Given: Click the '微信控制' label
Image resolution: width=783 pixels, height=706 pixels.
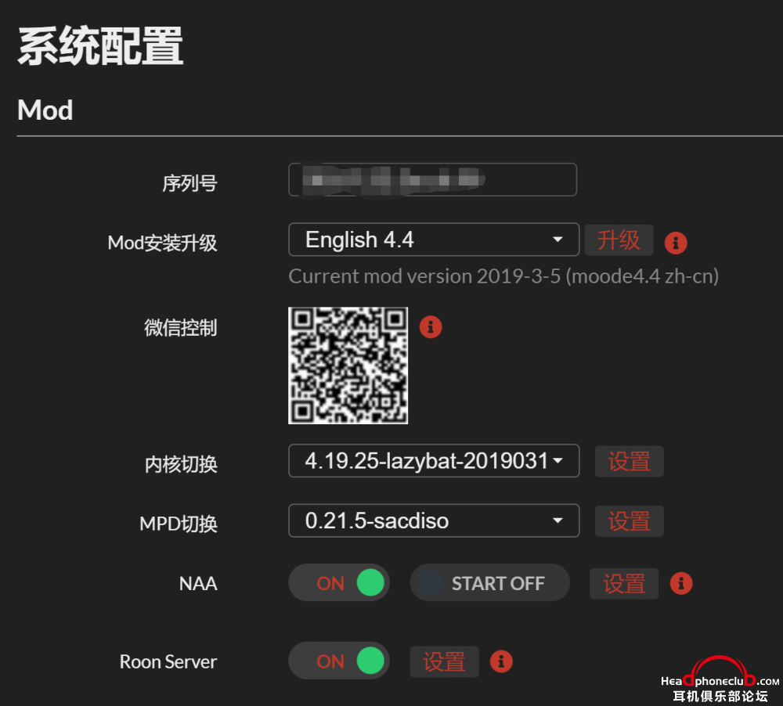Looking at the screenshot, I should tap(181, 328).
